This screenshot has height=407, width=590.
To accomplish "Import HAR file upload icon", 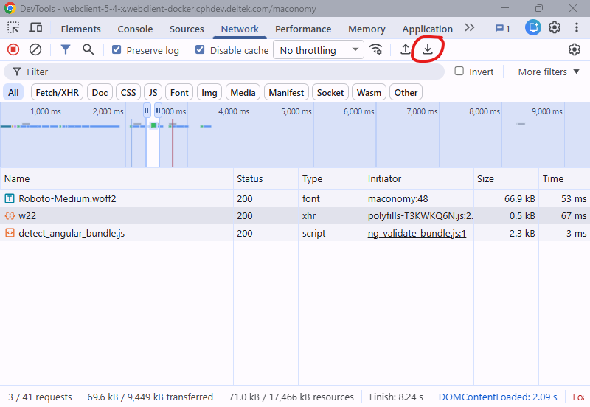I will (x=405, y=49).
